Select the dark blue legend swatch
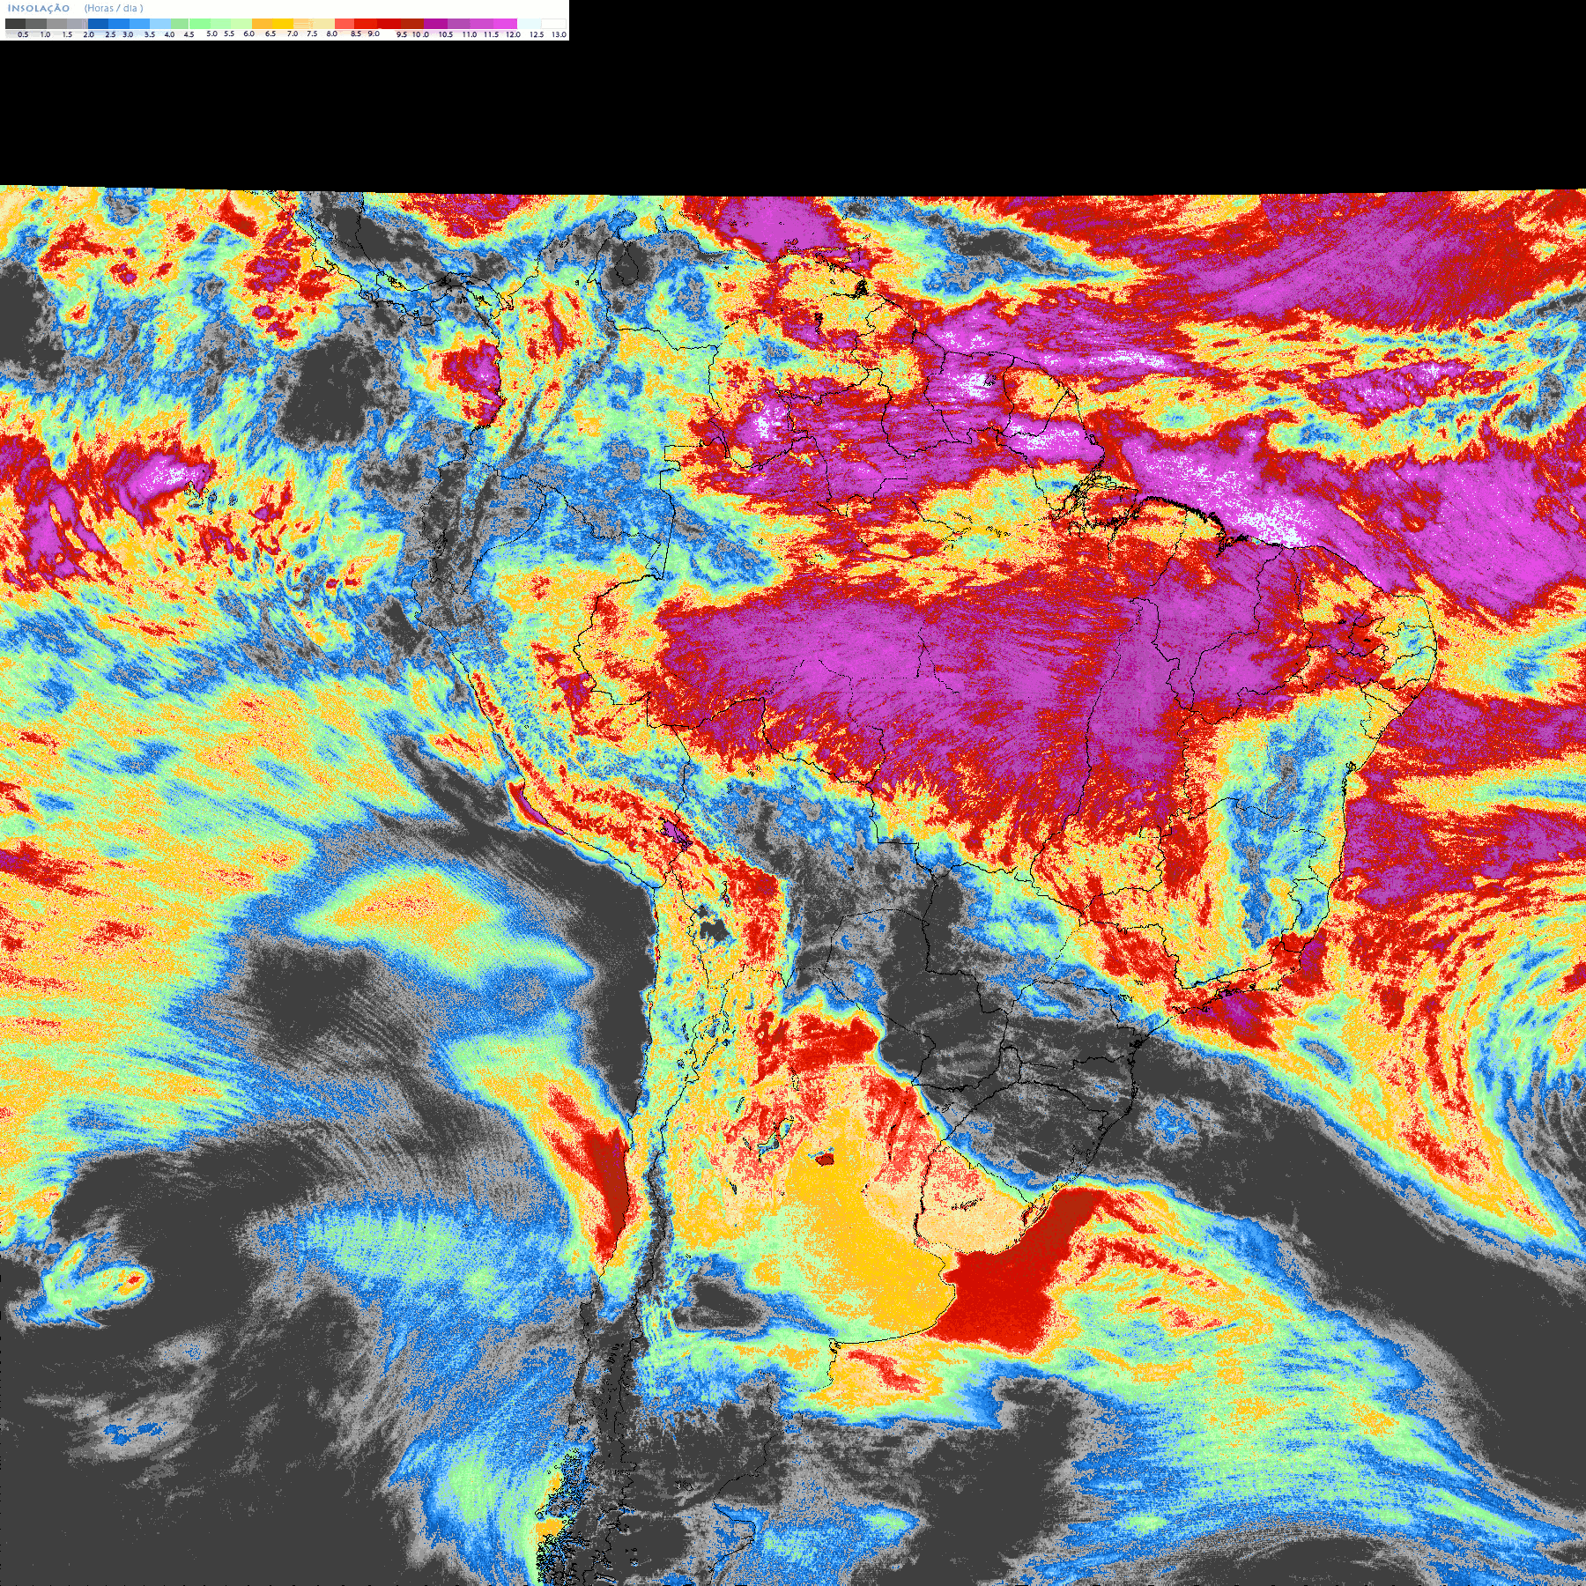This screenshot has height=1586, width=1586. point(98,24)
